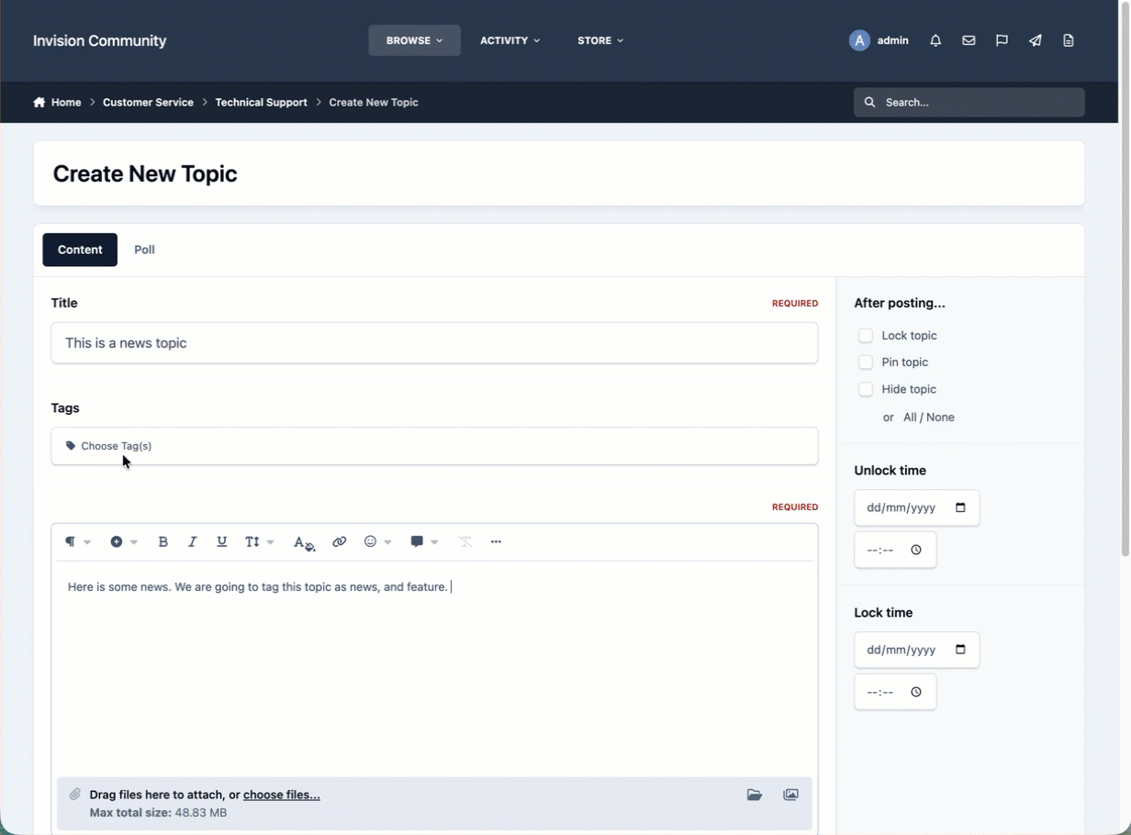Go to Technical Support breadcrumb
The width and height of the screenshot is (1131, 835).
(262, 103)
